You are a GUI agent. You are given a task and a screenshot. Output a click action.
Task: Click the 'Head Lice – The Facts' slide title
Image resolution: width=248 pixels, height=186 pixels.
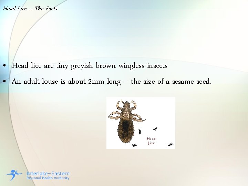[x=30, y=9]
